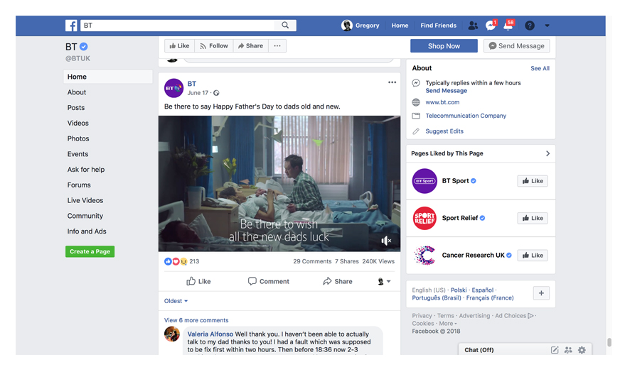Click the Sport Relief page logo
This screenshot has width=625, height=372.
point(424,218)
